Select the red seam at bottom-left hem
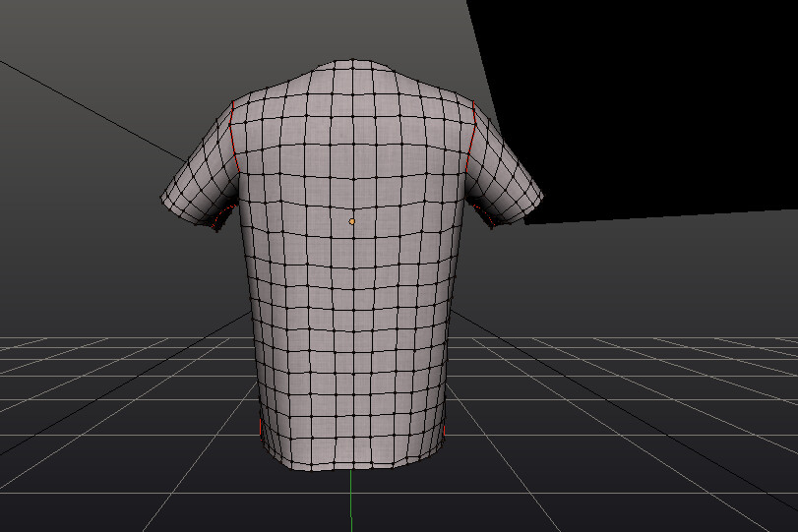798x532 pixels. (x=260, y=428)
